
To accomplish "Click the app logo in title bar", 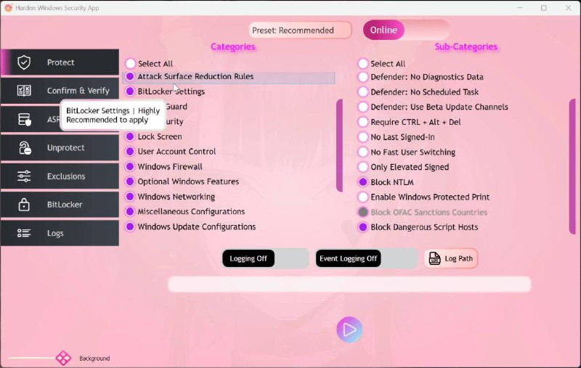I will point(8,8).
